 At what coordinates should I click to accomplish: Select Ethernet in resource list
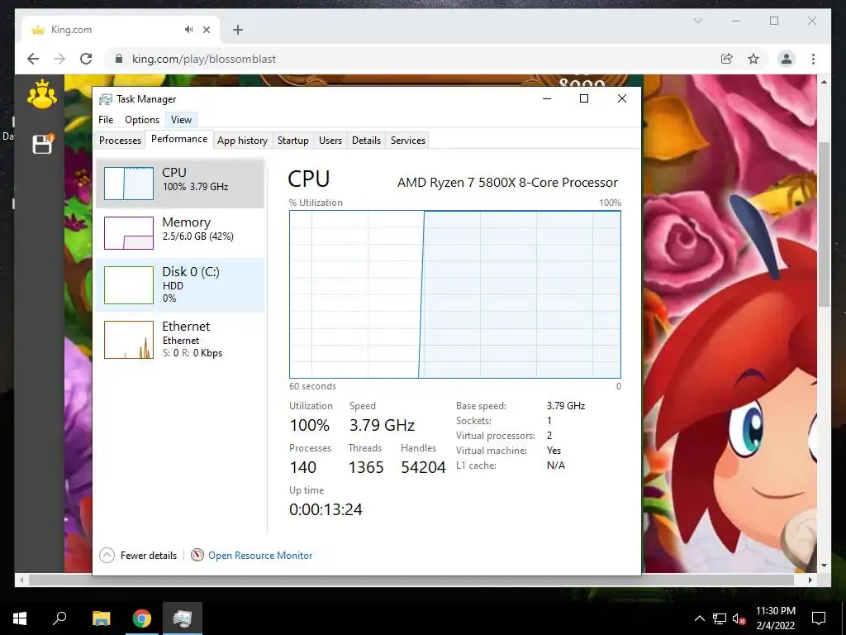point(180,340)
